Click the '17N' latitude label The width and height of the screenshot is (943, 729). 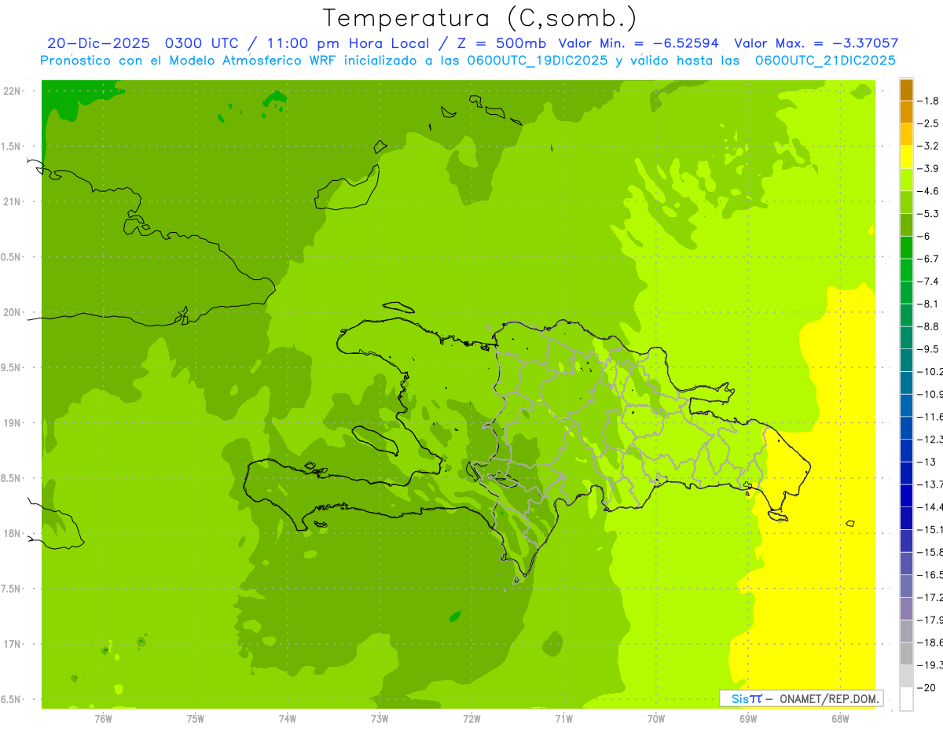point(12,644)
